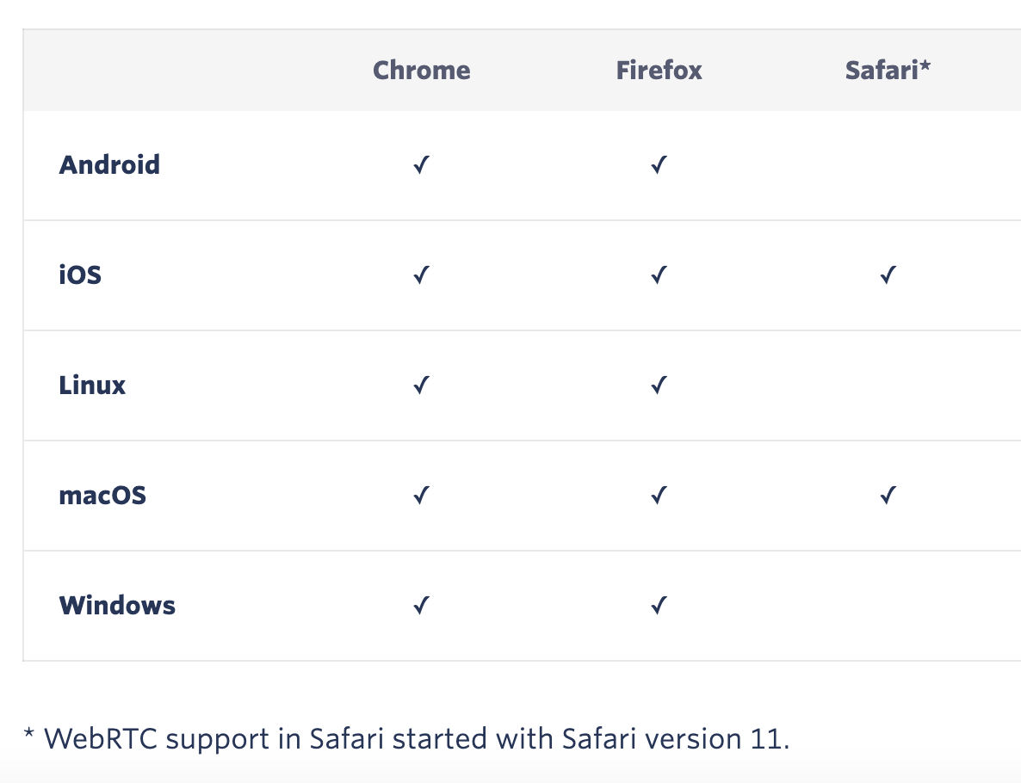The height and width of the screenshot is (783, 1021).
Task: Click the Safari version 11 footnote text
Action: point(406,739)
